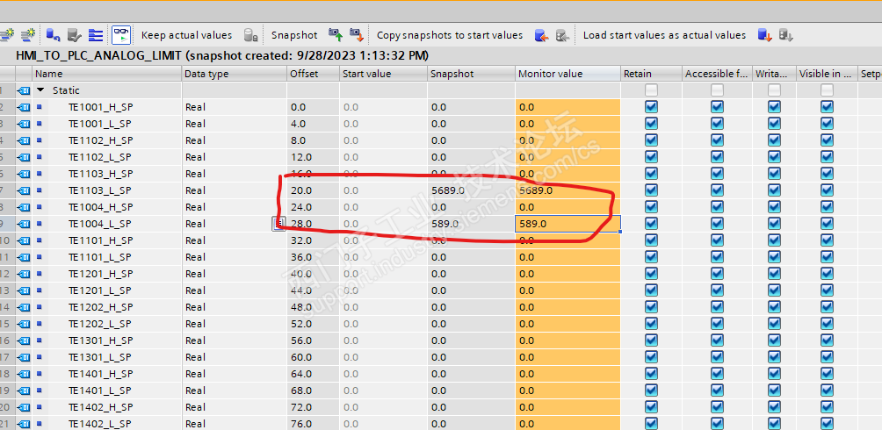Screen dimensions: 882x430
Task: Check the Retain box in the Static row
Action: [x=651, y=90]
